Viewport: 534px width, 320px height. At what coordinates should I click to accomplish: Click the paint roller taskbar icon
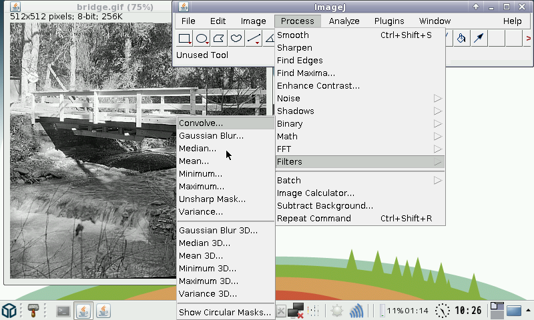pos(33,311)
